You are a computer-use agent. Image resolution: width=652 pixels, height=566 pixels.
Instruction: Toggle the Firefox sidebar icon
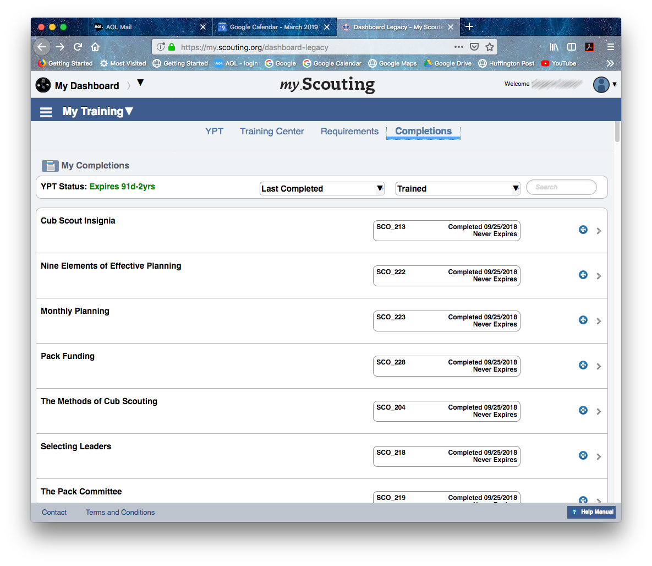[572, 47]
